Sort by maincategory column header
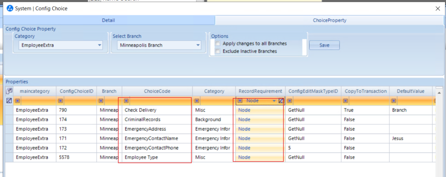Screen dimensions: 446x177 35,91
